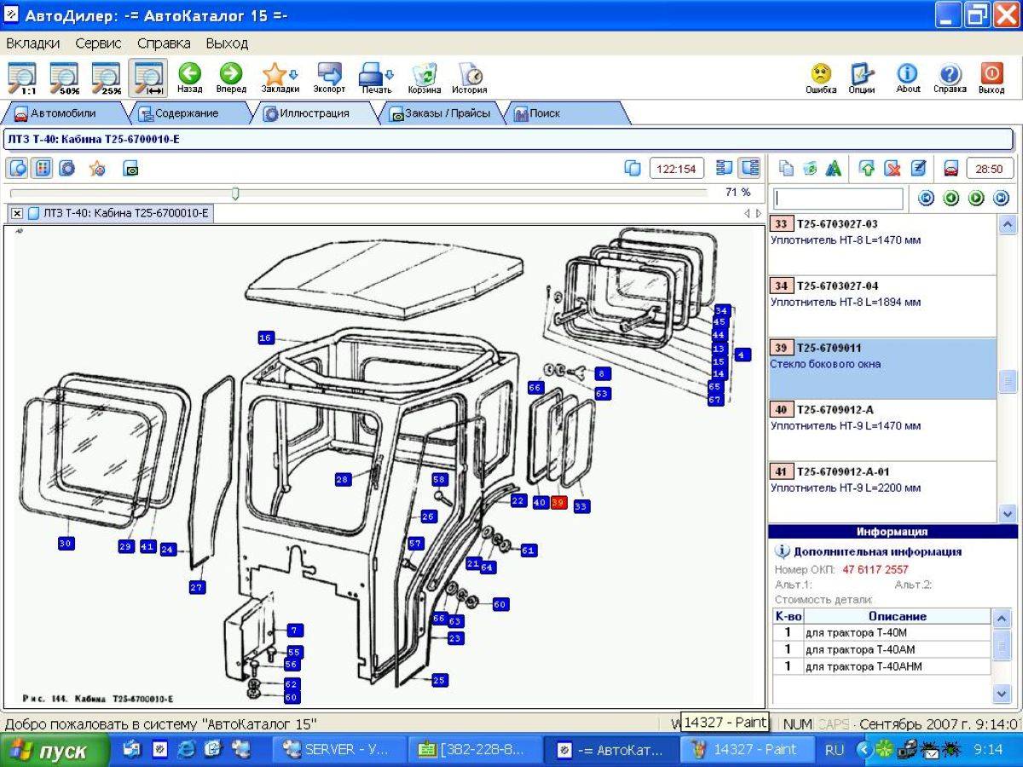
Task: Go to next part record
Action: point(976,198)
